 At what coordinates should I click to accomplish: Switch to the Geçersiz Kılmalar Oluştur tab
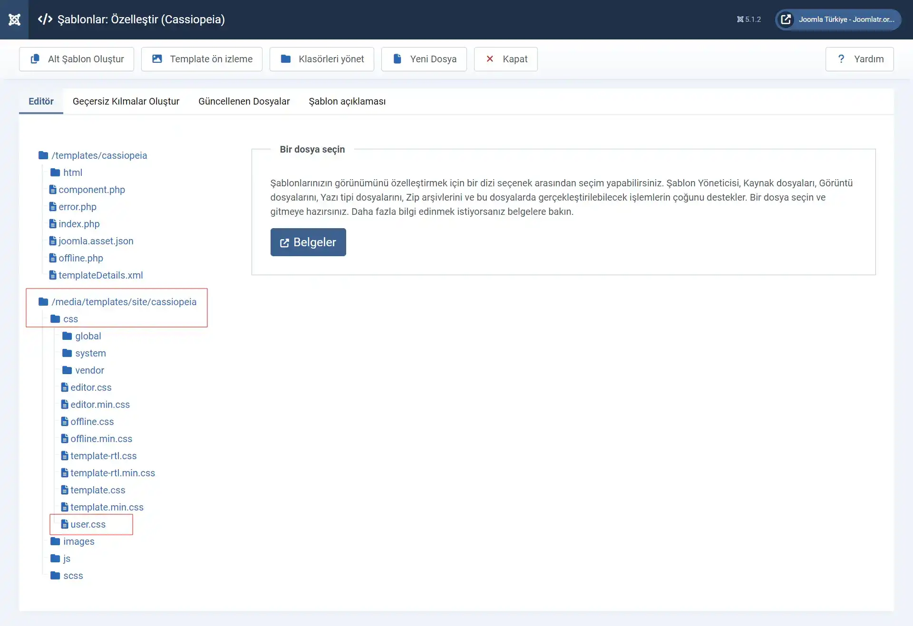(x=126, y=101)
